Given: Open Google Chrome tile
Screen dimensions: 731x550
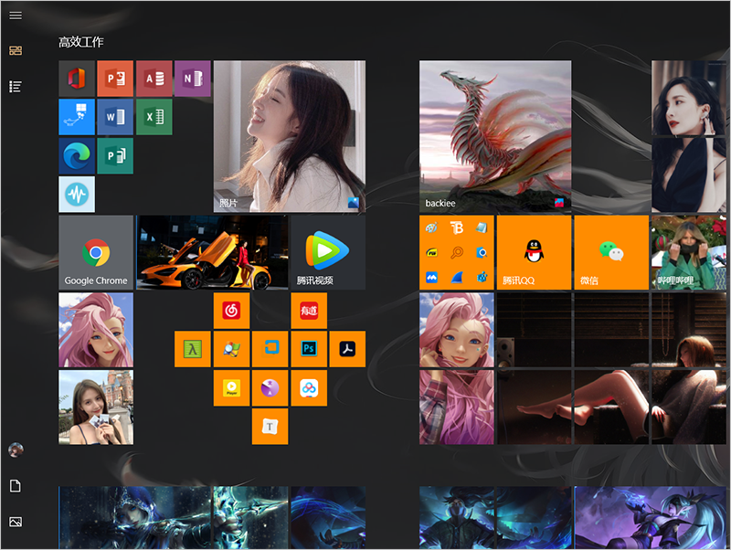Looking at the screenshot, I should [96, 253].
